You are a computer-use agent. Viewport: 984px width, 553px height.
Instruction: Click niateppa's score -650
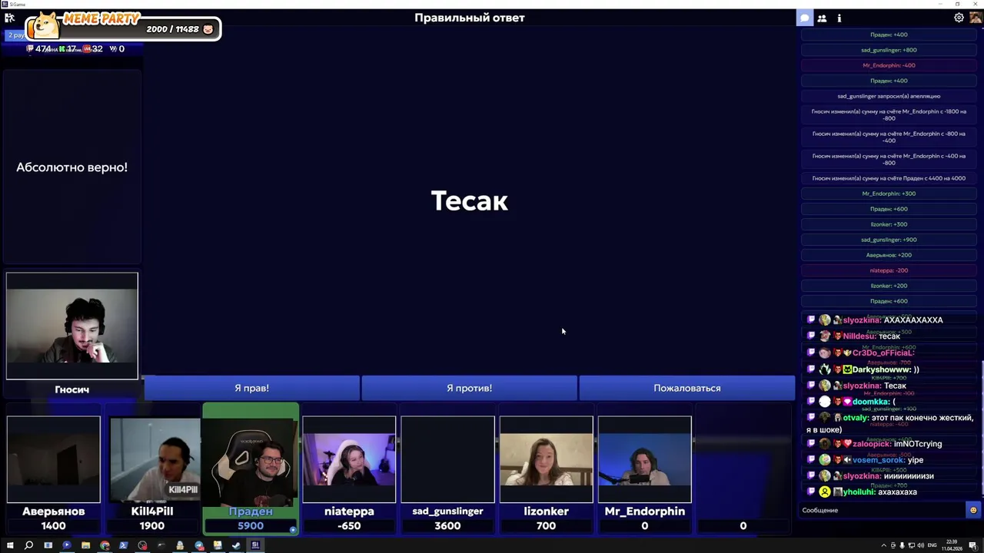[x=349, y=525]
